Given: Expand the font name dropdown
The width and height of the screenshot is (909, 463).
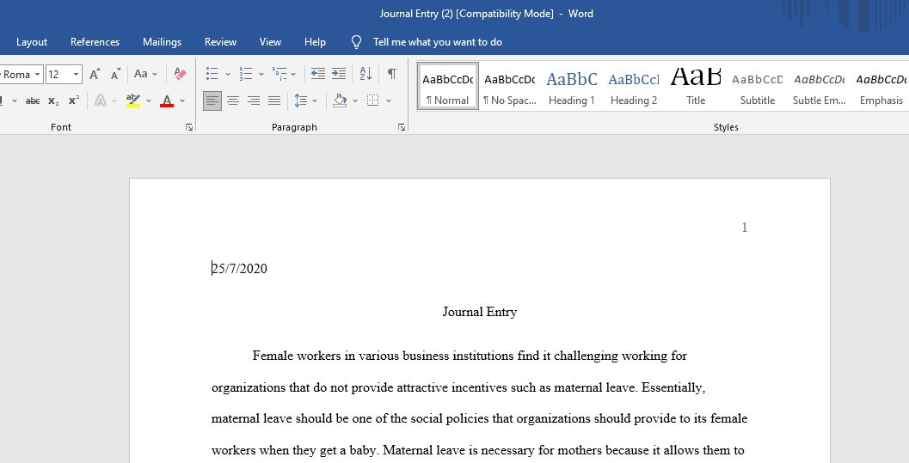Looking at the screenshot, I should 38,74.
